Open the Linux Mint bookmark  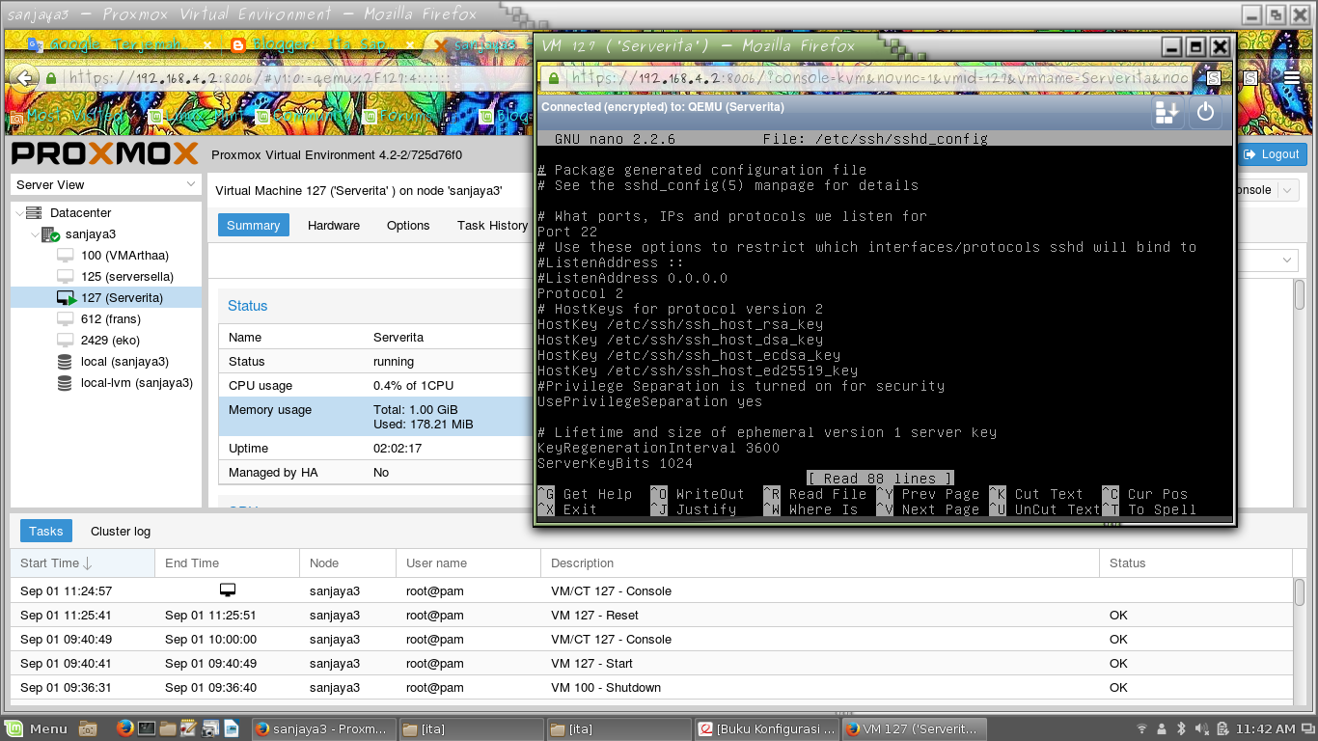[197, 116]
